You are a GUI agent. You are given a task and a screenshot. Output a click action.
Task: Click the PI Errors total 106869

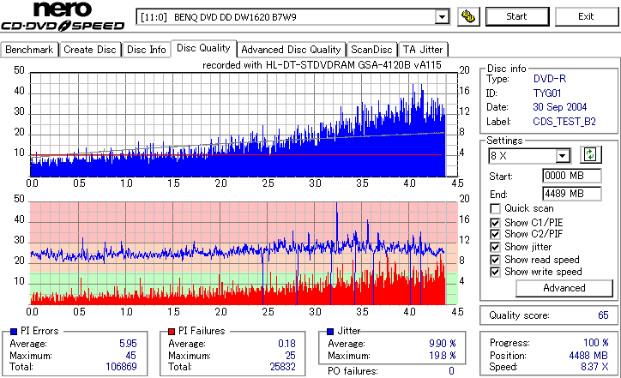(121, 367)
